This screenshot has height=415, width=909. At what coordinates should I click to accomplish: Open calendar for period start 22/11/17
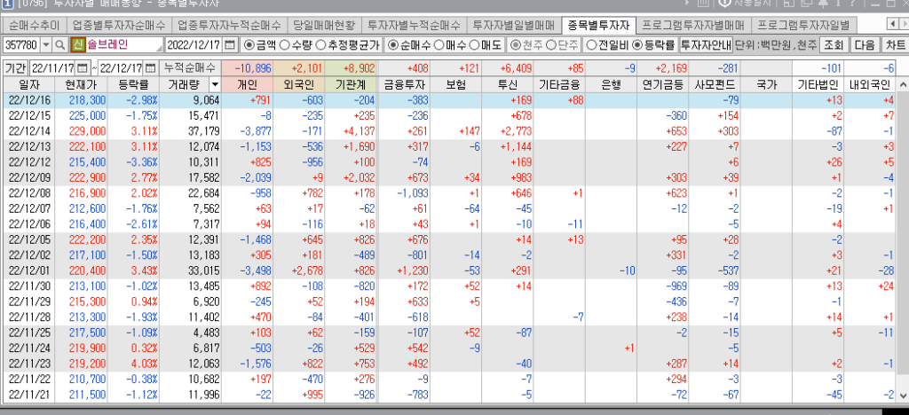pyautogui.click(x=83, y=67)
